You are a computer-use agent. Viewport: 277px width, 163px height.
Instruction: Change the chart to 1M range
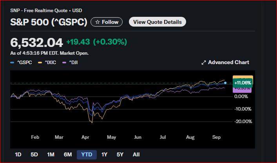(x=51, y=154)
